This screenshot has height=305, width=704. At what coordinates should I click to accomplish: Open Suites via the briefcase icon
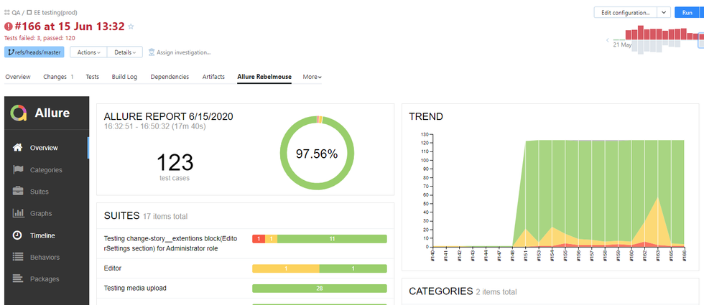[x=18, y=192]
